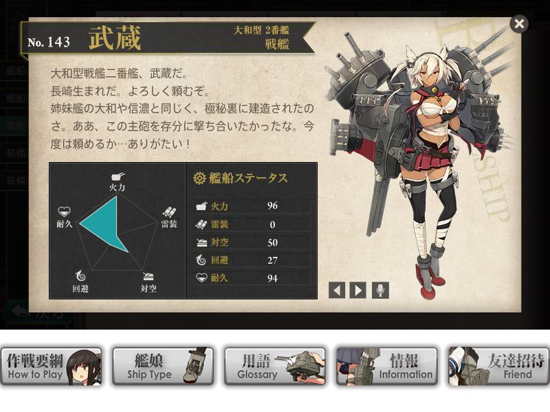Click the previous ship left arrow

pos(337,290)
